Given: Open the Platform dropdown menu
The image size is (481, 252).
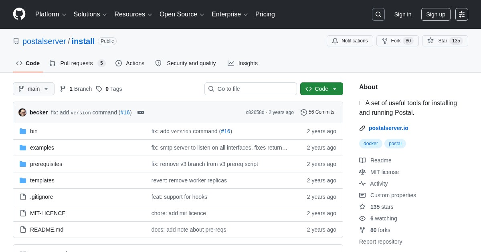Looking at the screenshot, I should tap(51, 14).
